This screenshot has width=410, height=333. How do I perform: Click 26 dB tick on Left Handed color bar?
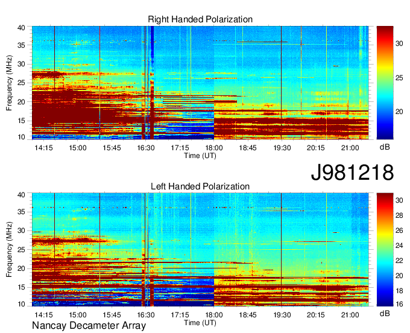coord(399,230)
